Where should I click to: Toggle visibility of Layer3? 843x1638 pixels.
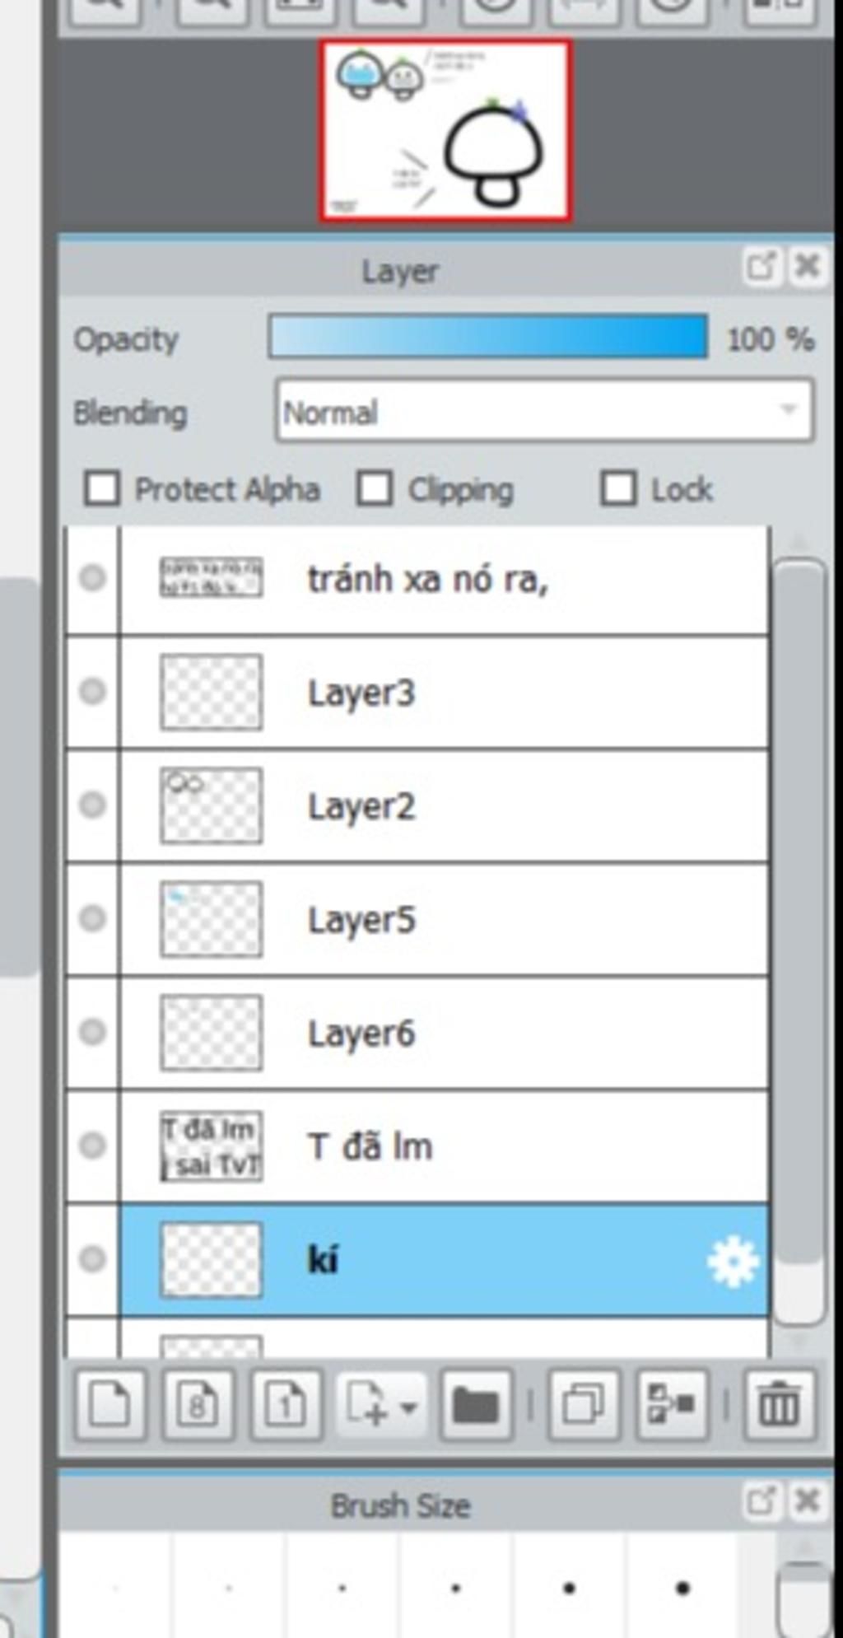(92, 691)
